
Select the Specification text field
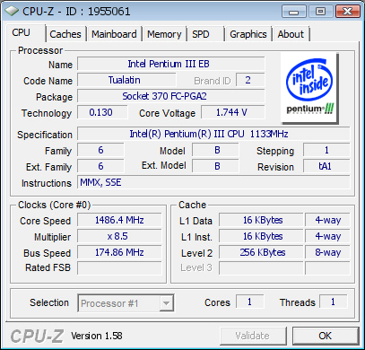click(x=213, y=134)
